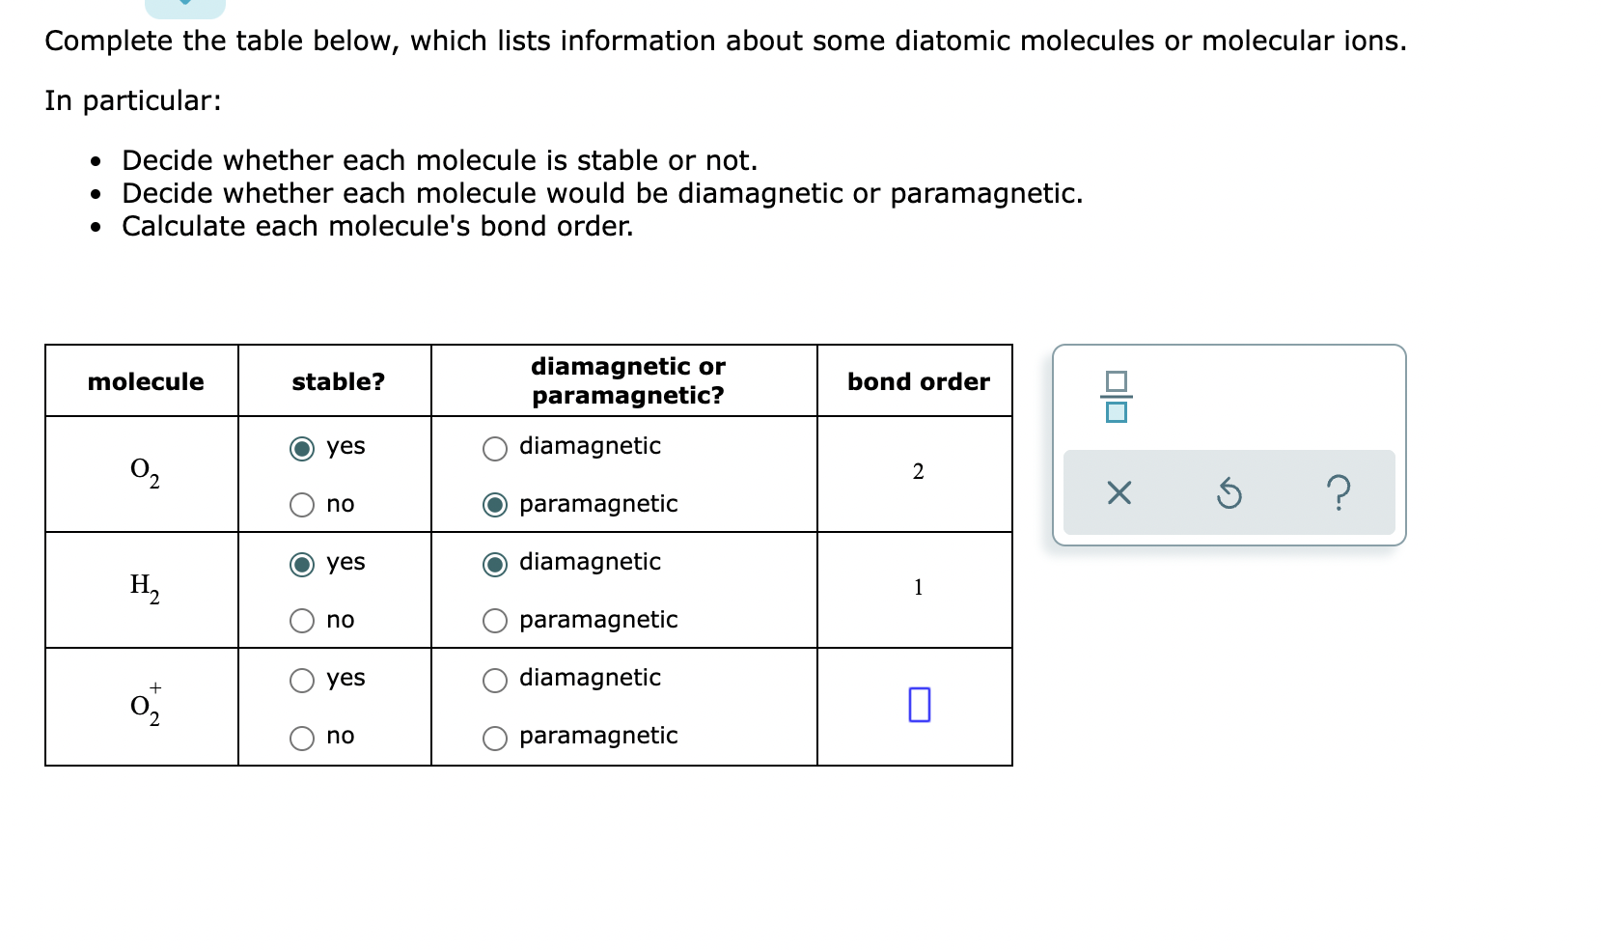
Task: Click the 'bond order' column header
Action: tap(918, 381)
